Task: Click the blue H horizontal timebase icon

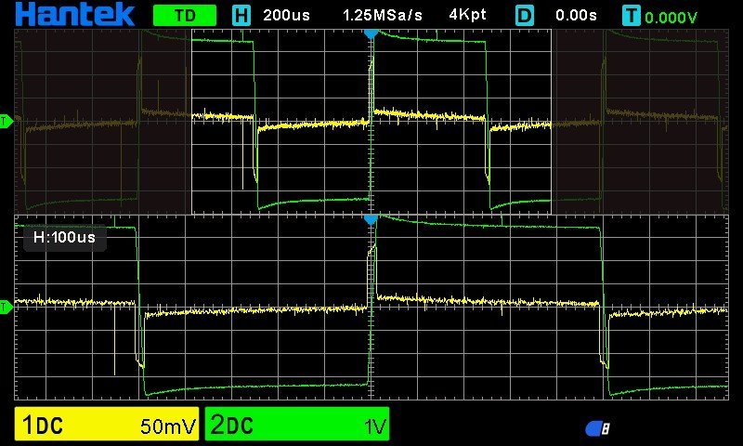Action: (241, 15)
